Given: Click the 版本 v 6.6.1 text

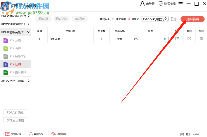Looking at the screenshot, I should point(193,134).
